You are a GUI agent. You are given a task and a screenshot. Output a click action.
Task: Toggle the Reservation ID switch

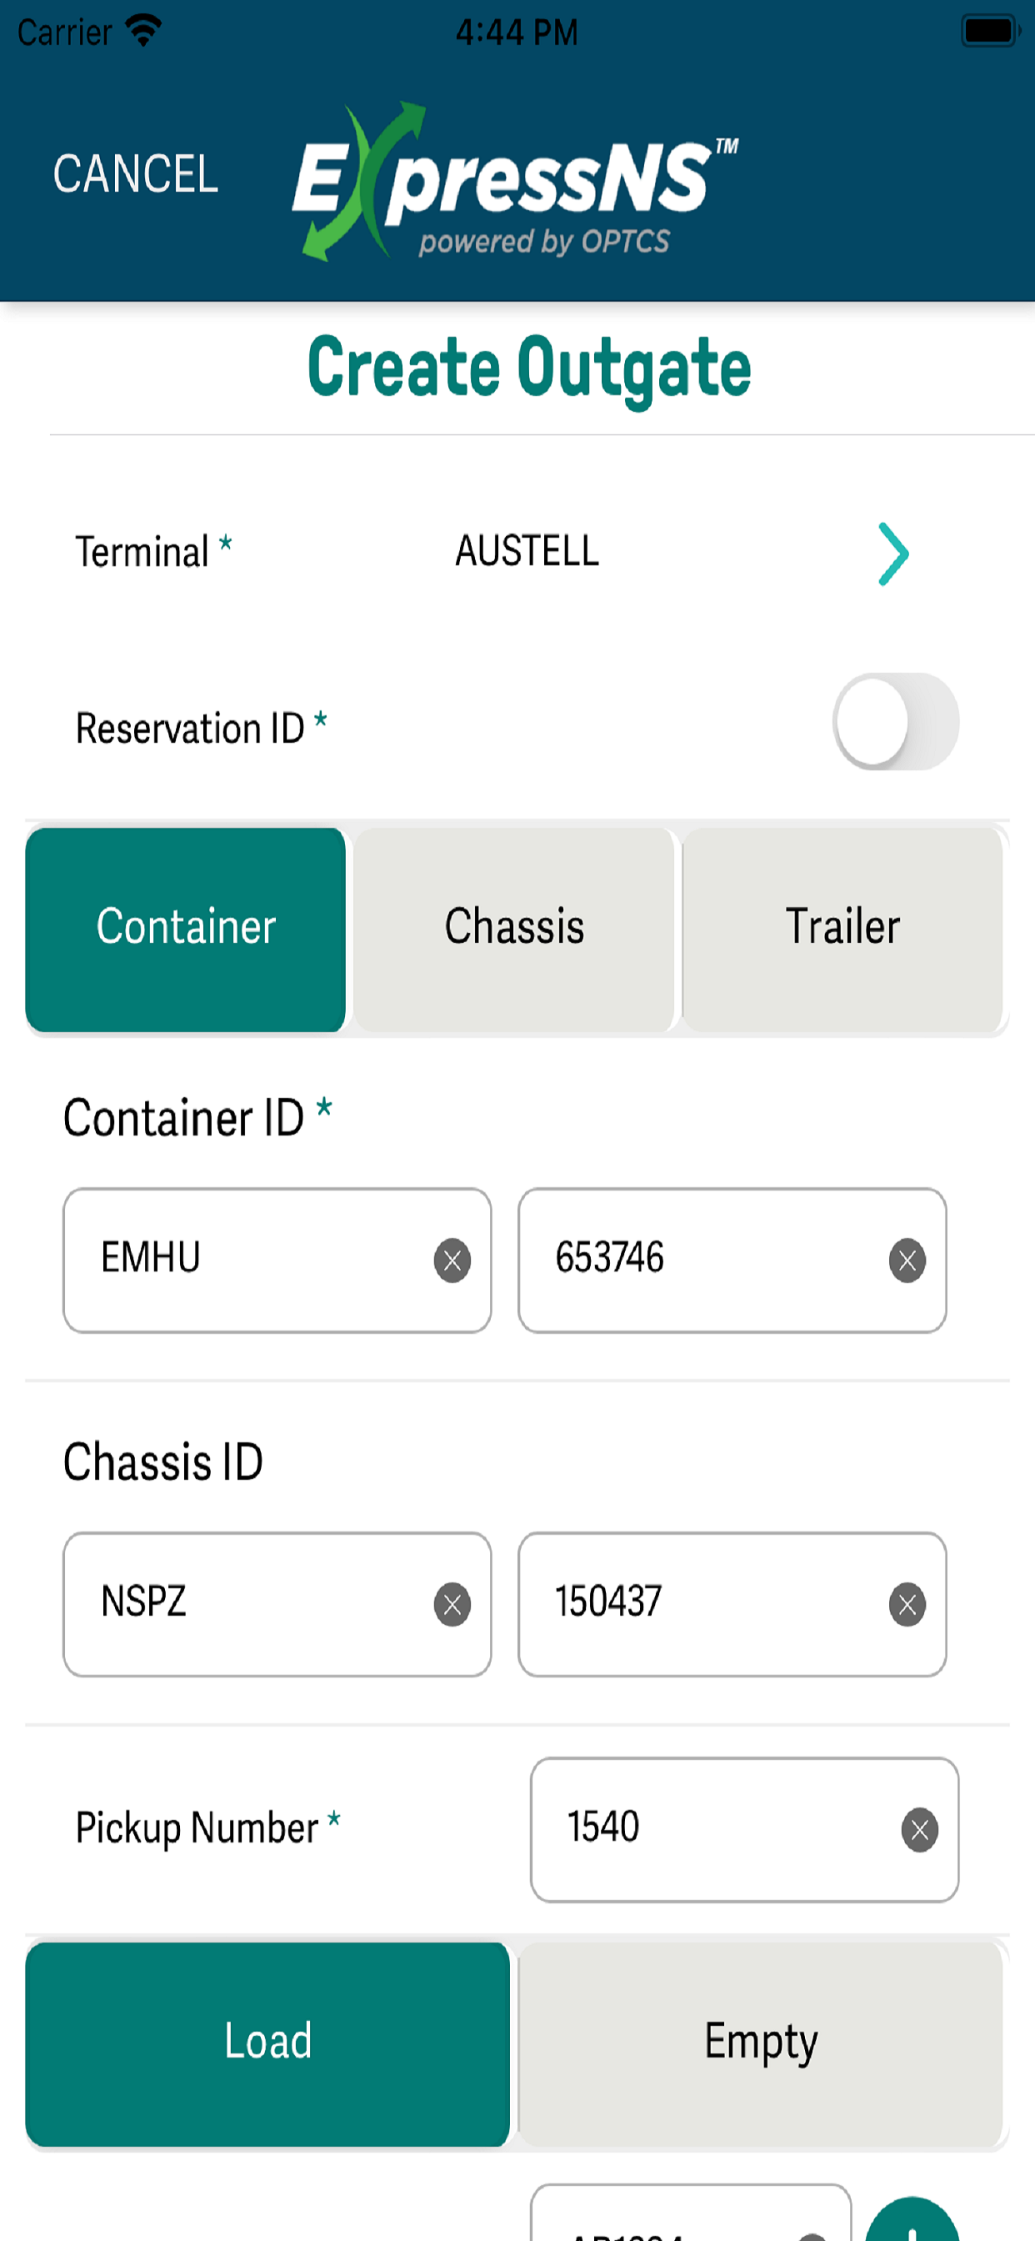click(896, 721)
